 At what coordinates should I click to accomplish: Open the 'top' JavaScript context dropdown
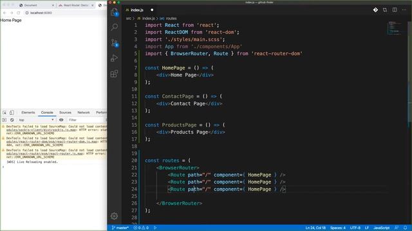[36, 120]
